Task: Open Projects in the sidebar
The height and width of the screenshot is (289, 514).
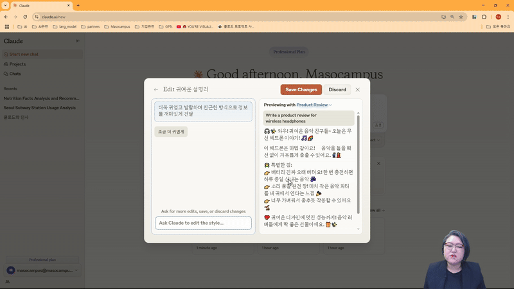Action: (x=17, y=64)
